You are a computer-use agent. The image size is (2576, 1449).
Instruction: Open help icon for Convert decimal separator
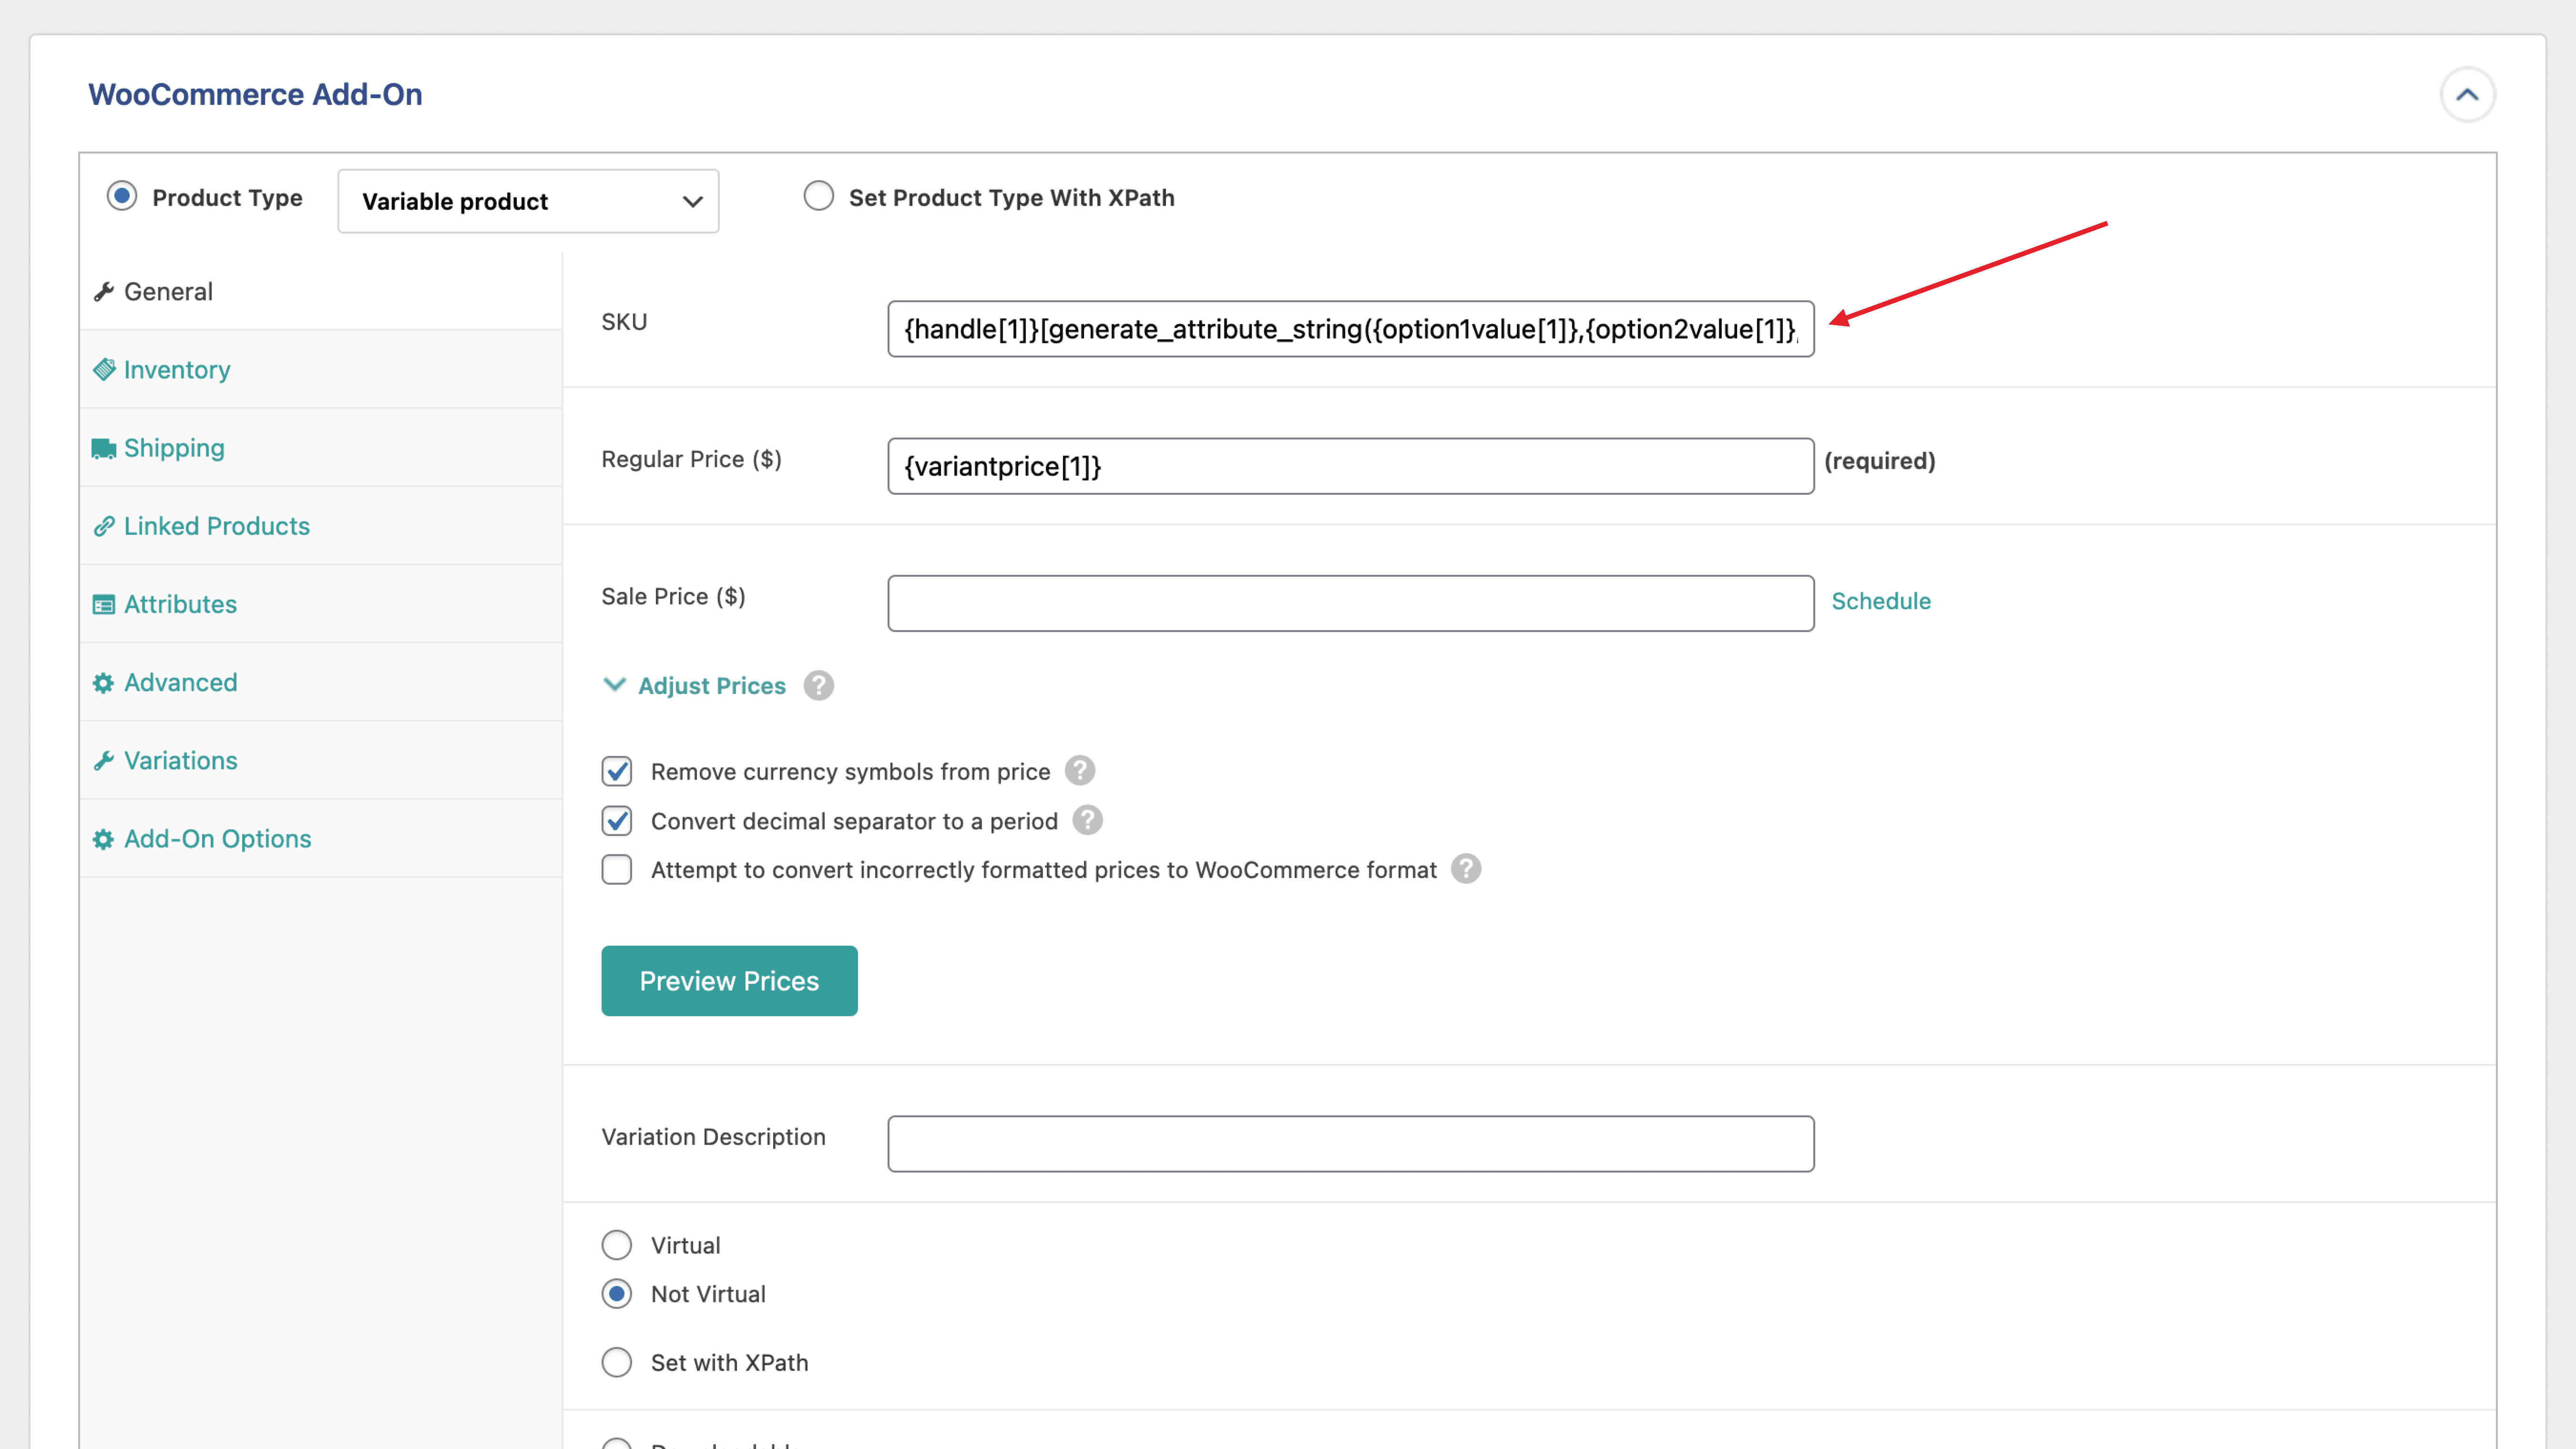pyautogui.click(x=1087, y=820)
